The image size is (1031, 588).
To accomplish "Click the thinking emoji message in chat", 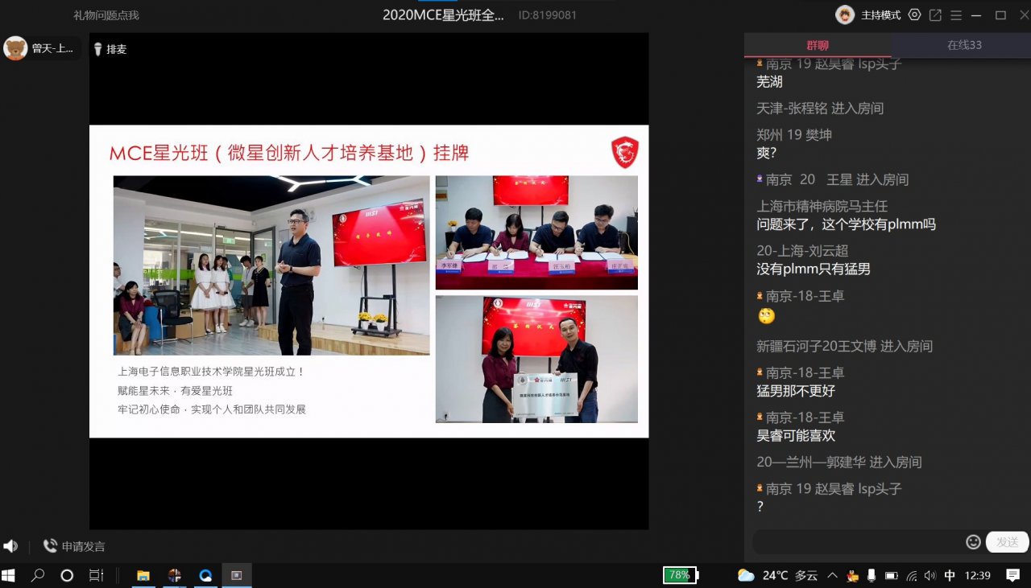I will click(767, 316).
